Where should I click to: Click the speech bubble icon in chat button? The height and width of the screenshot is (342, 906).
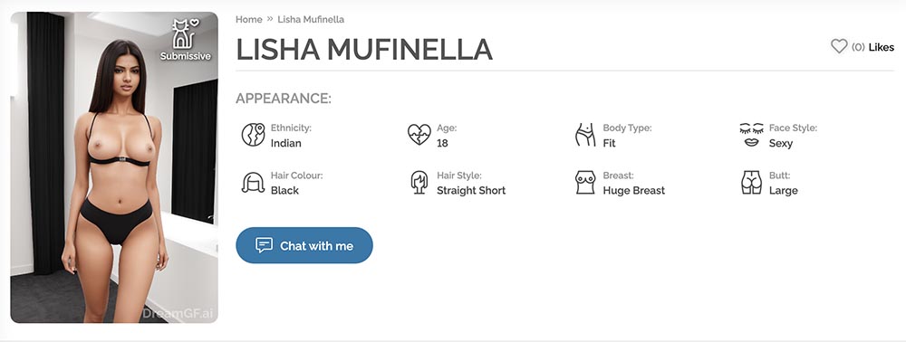coord(264,245)
